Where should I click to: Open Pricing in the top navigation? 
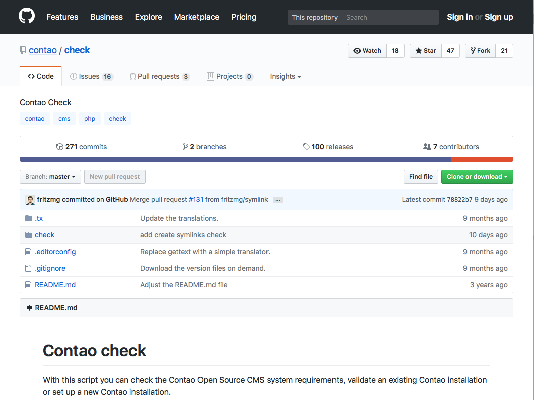tap(244, 17)
